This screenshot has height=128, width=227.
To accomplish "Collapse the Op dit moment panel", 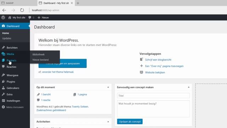I will (x=108, y=87).
